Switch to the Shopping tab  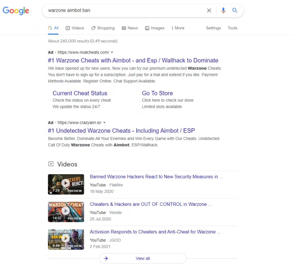pyautogui.click(x=106, y=28)
